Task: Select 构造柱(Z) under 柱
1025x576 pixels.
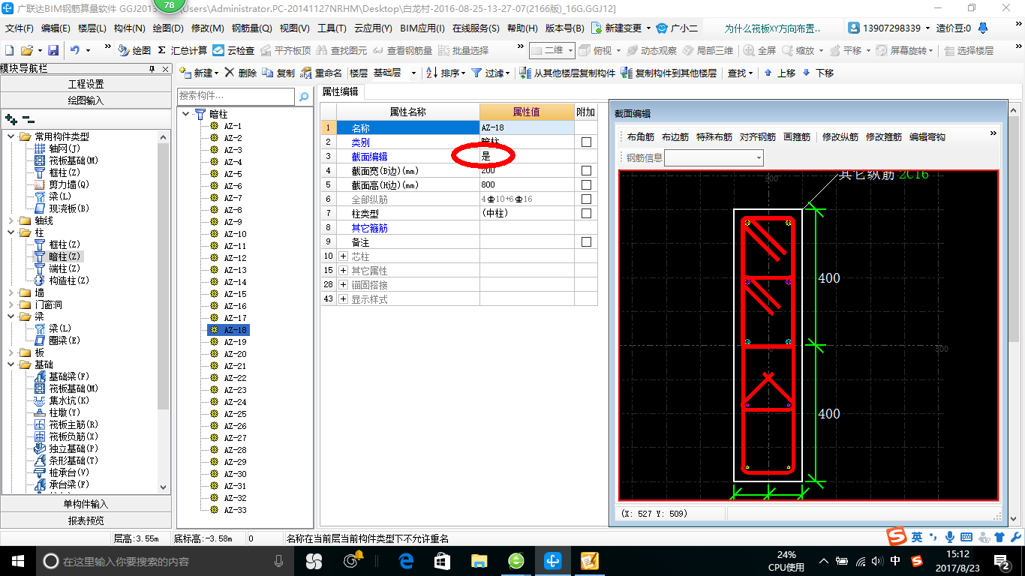Action: (x=68, y=280)
